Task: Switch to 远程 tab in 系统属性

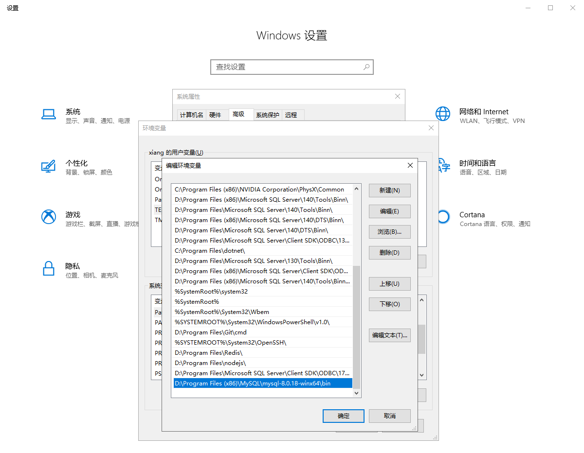Action: pyautogui.click(x=292, y=115)
